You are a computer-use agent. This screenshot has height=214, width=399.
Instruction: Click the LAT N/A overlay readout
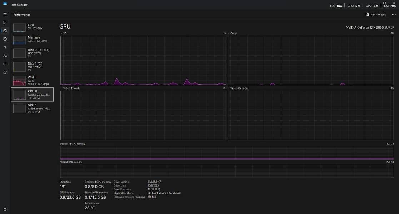pyautogui.click(x=390, y=6)
